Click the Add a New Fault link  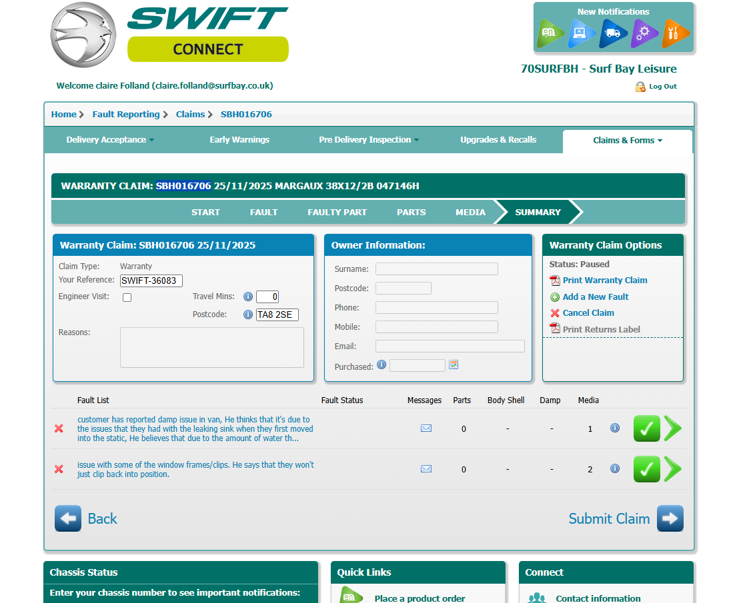(595, 297)
